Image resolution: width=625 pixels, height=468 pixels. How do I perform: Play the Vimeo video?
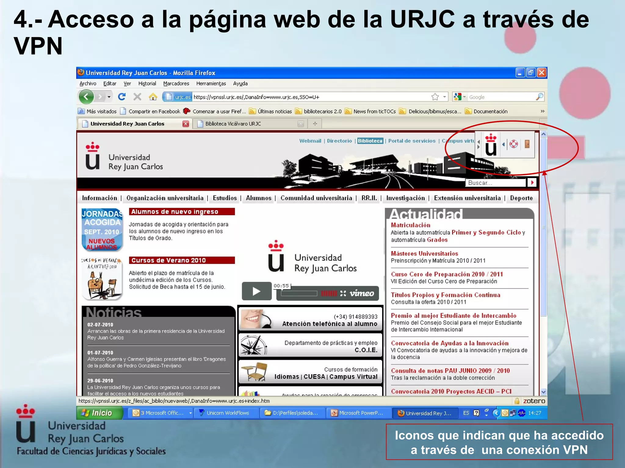click(x=257, y=291)
